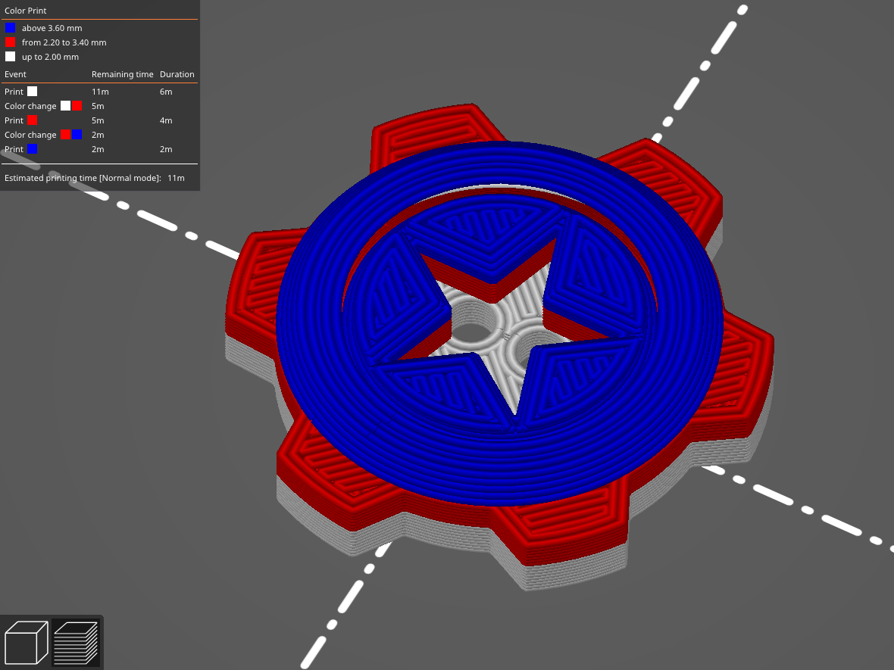This screenshot has width=894, height=670.
Task: Select red swatch in second Print row
Action: 33,120
